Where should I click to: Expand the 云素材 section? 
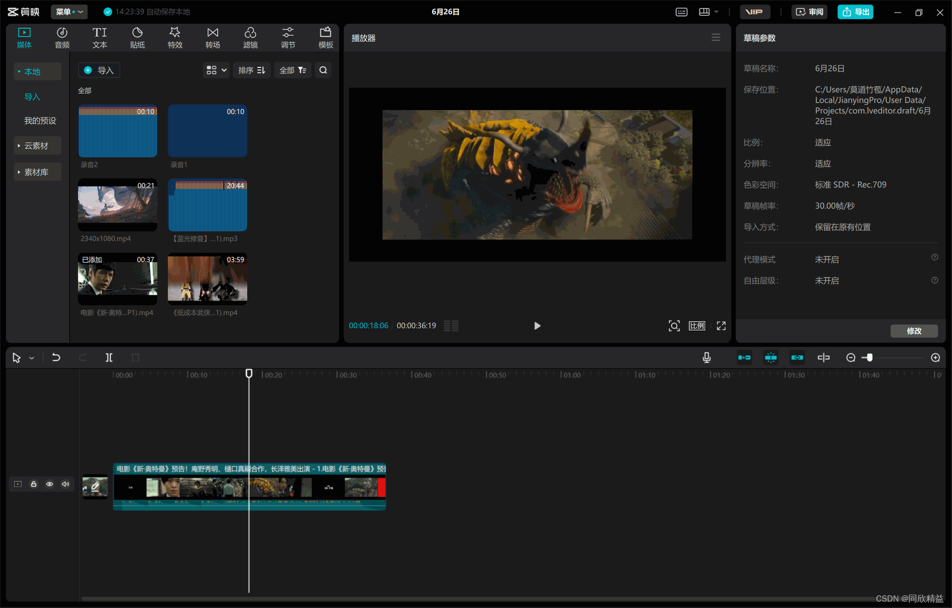38,146
